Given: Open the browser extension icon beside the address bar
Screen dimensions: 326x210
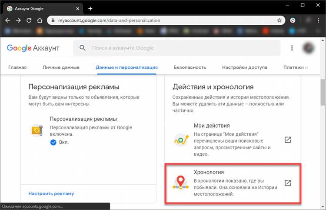Looking at the screenshot, I should pos(293,20).
